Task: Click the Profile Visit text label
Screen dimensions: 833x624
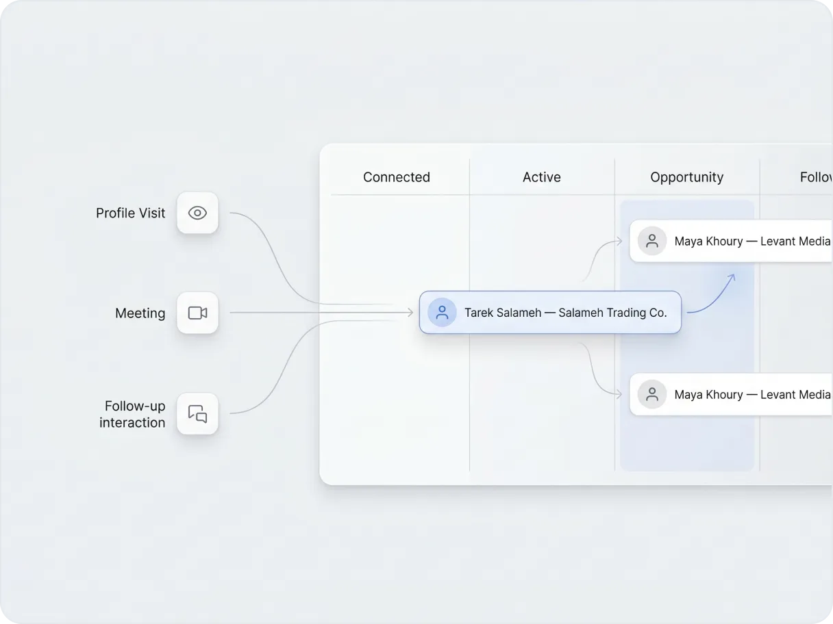Action: tap(130, 213)
